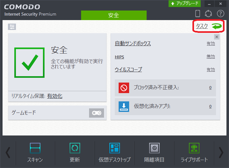Open the スキャン scan icon
This screenshot has height=168, width=229.
[x=35, y=148]
